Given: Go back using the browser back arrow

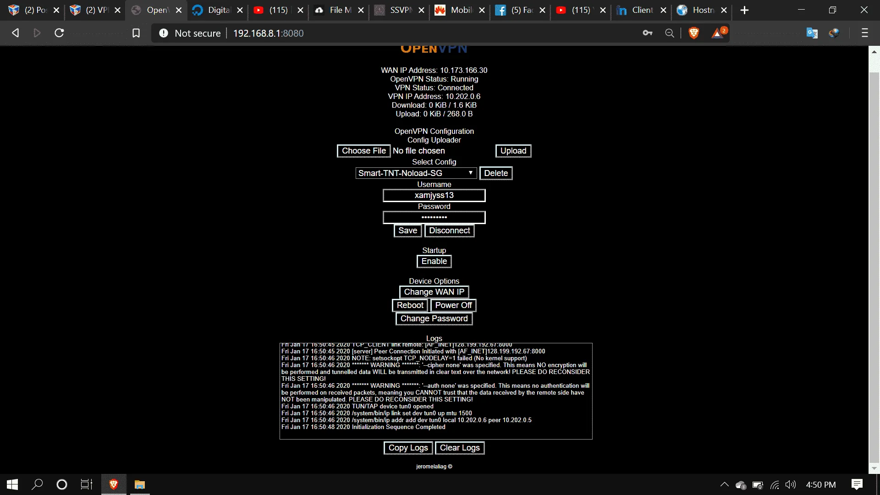Looking at the screenshot, I should 15,33.
